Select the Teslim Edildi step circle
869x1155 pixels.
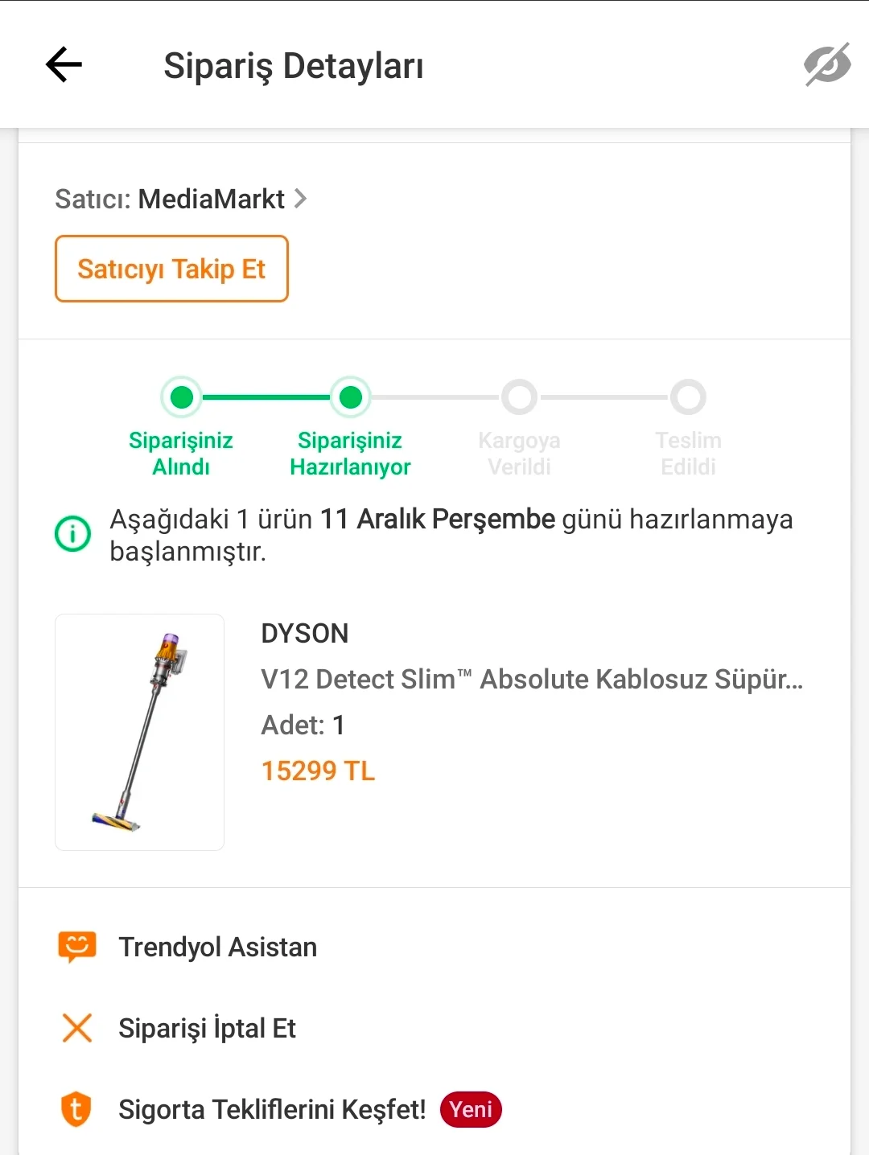pyautogui.click(x=689, y=397)
